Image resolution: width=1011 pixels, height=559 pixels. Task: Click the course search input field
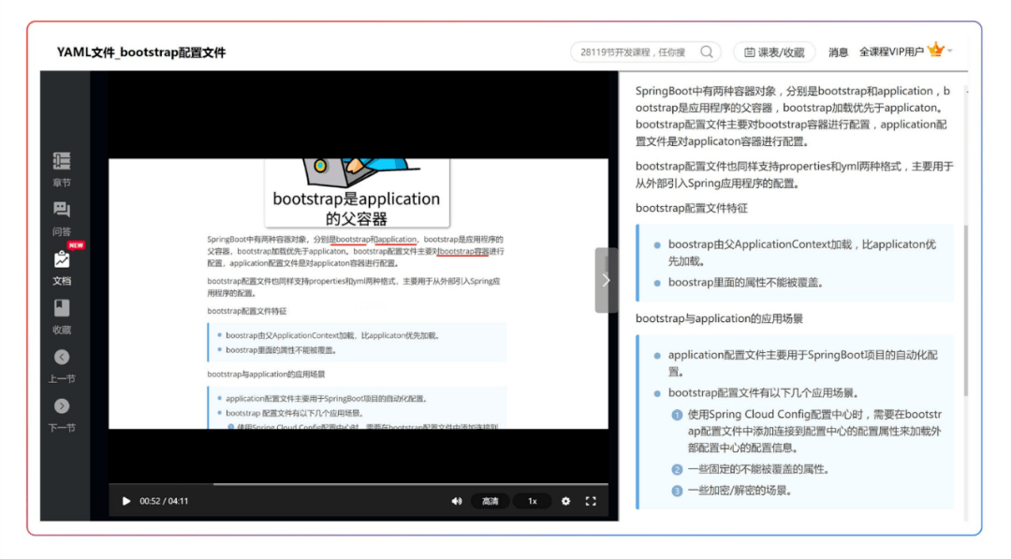point(635,52)
